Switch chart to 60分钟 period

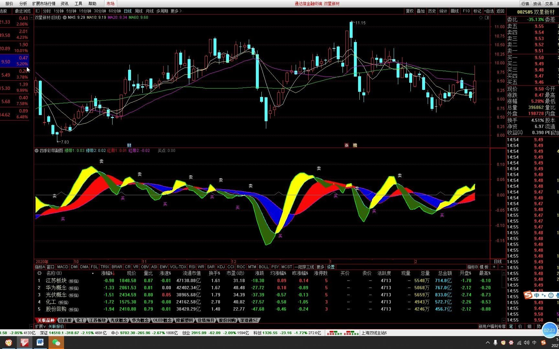(115, 11)
